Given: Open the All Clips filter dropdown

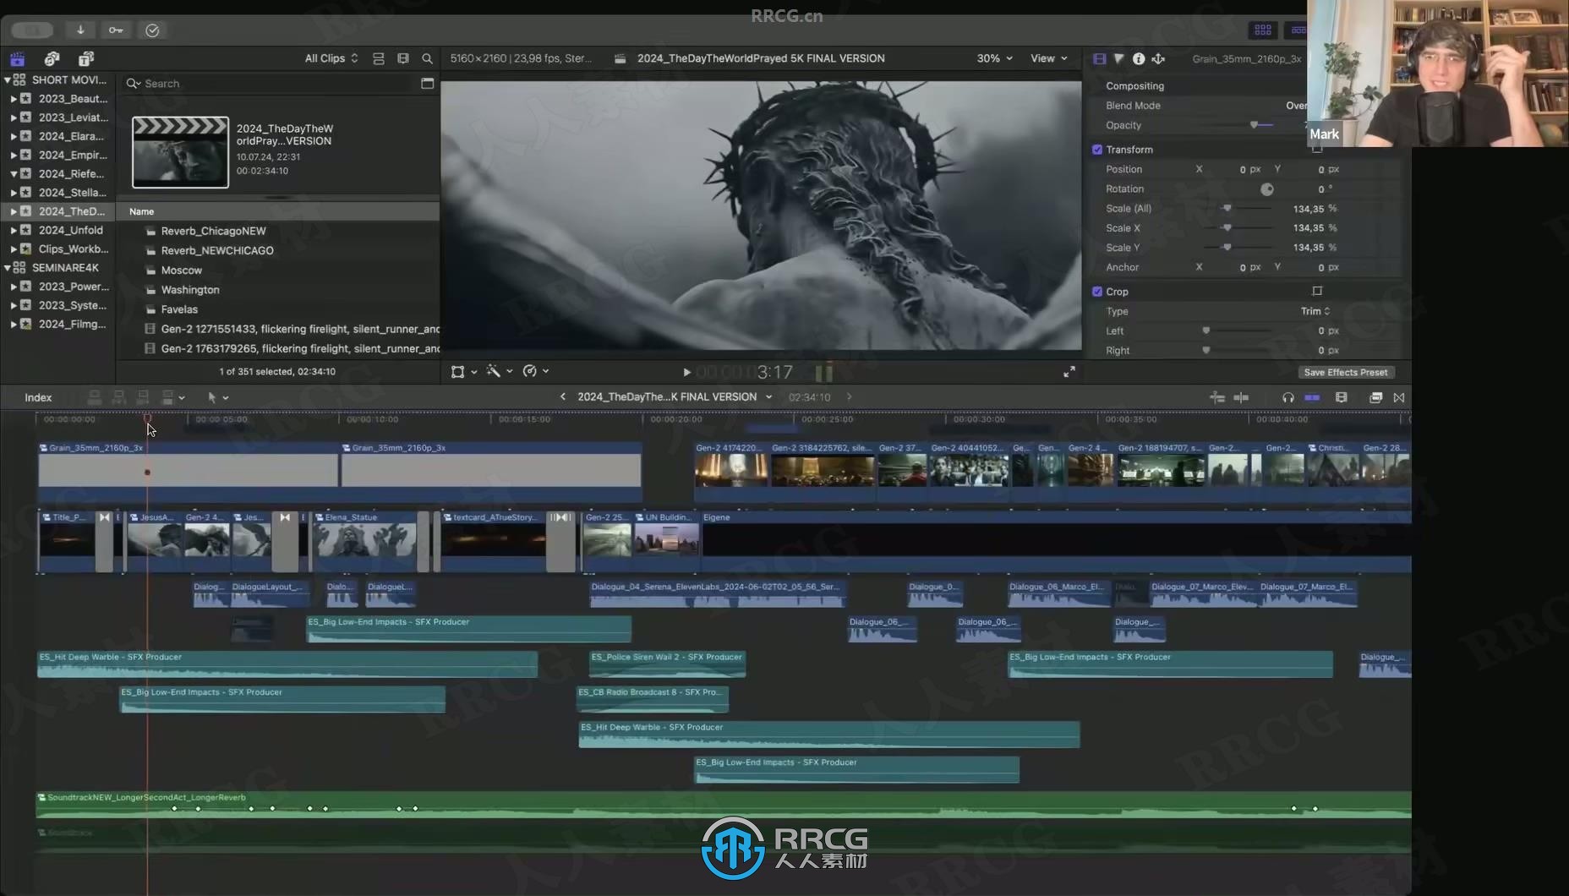Looking at the screenshot, I should tap(331, 58).
